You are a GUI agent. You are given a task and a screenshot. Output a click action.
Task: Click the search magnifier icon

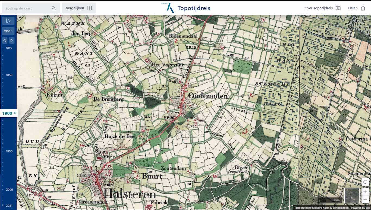(x=54, y=8)
